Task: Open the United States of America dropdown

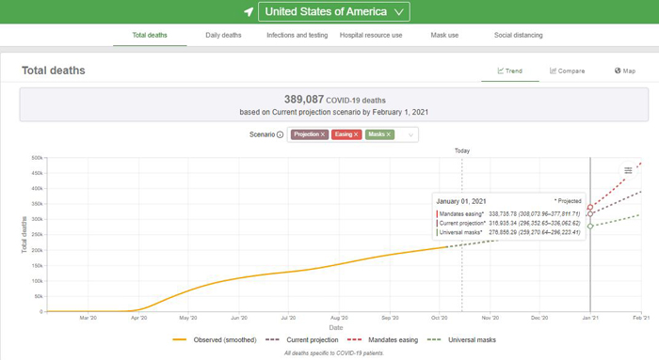Action: point(334,11)
